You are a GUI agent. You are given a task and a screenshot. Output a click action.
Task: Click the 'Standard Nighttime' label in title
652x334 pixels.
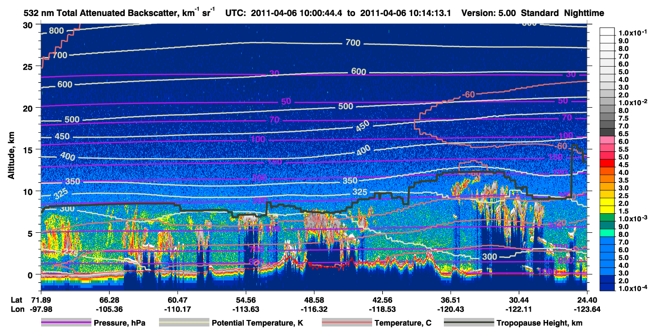point(563,13)
